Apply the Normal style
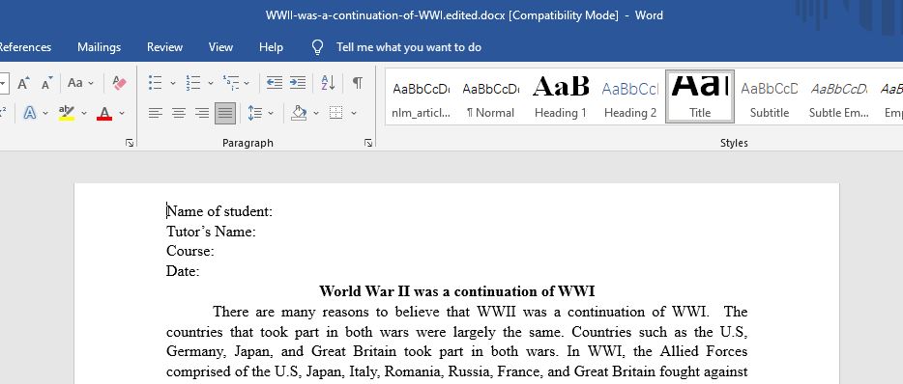This screenshot has width=903, height=384. (x=491, y=96)
